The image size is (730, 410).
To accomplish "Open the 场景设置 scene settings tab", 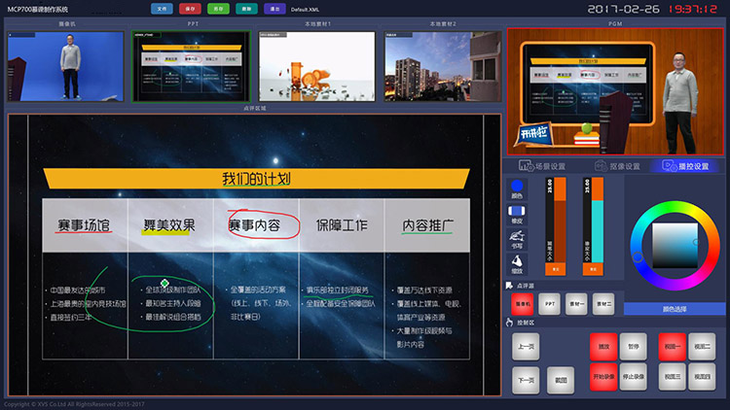I will pos(545,166).
